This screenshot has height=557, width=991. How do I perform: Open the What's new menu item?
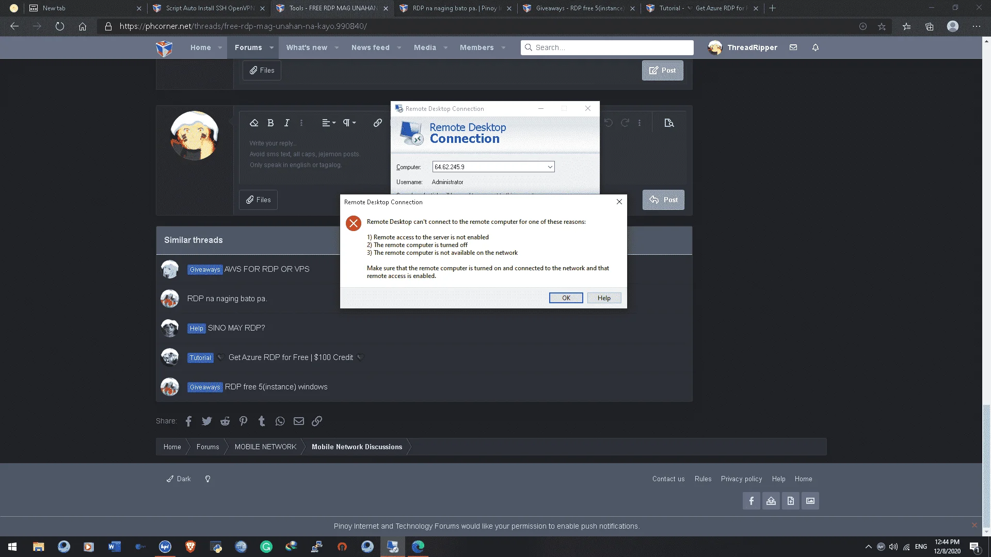pos(307,47)
